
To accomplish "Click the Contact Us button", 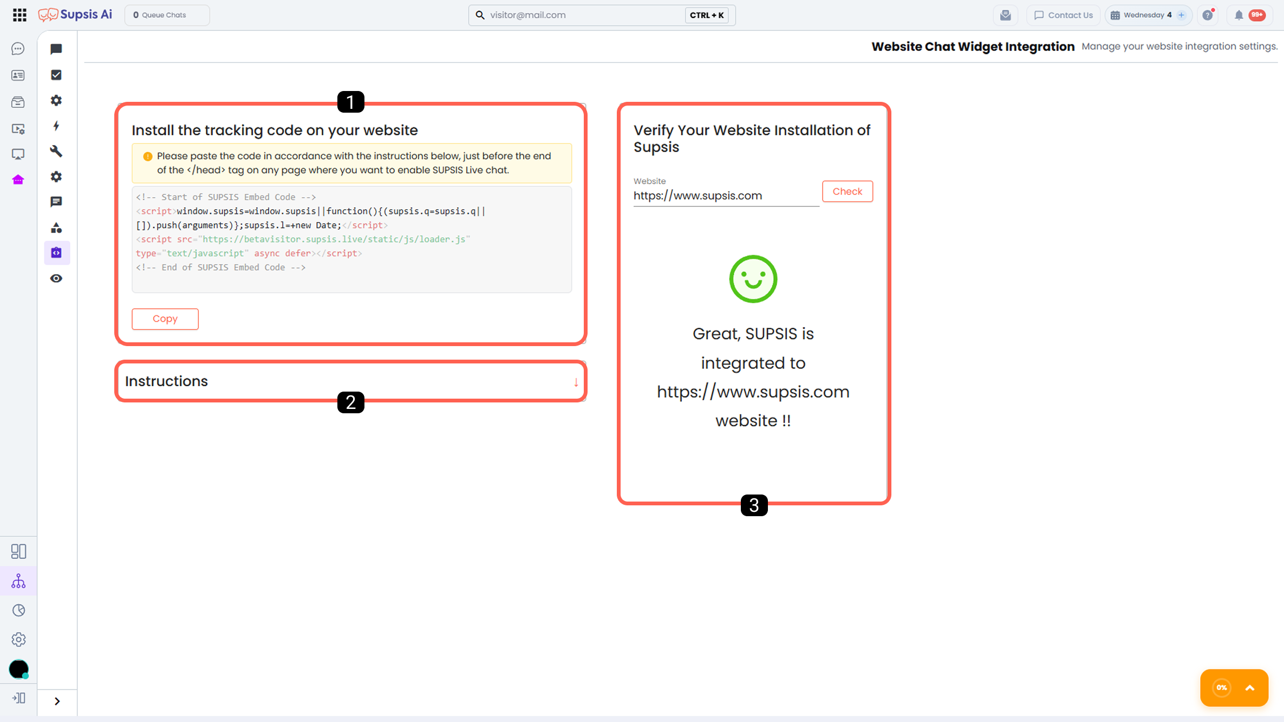I will [1064, 15].
